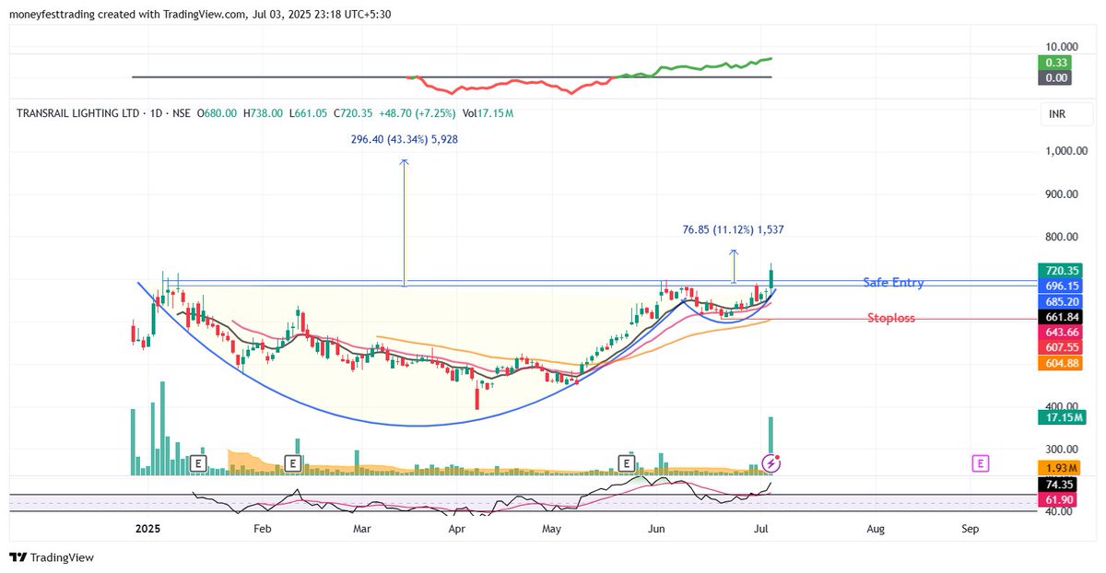Click the 61.90 RSI average tag
This screenshot has width=1106, height=573.
[x=1056, y=499]
